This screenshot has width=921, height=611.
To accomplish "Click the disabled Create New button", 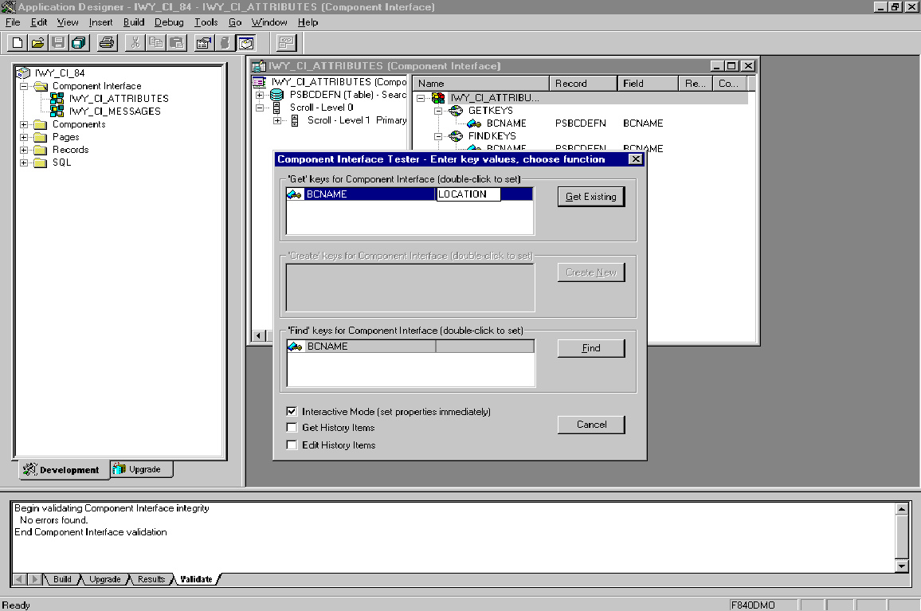I will (591, 272).
